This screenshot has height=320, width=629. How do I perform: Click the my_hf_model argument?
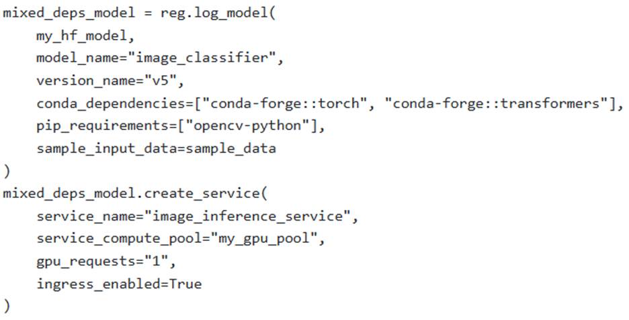(81, 36)
